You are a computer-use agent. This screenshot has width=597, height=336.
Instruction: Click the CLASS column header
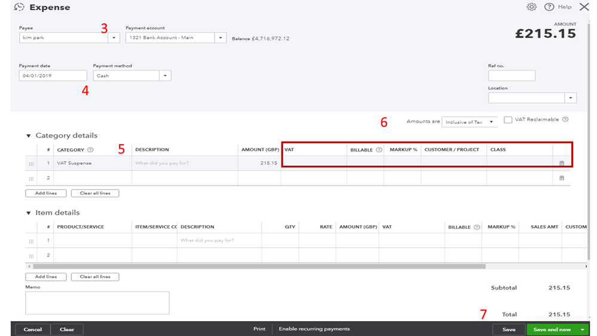(x=498, y=149)
